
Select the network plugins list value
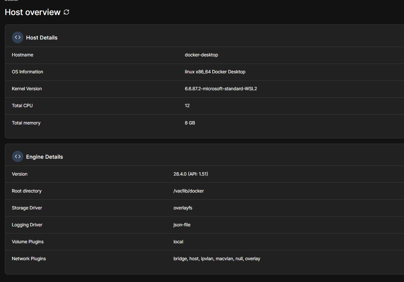[217, 259]
